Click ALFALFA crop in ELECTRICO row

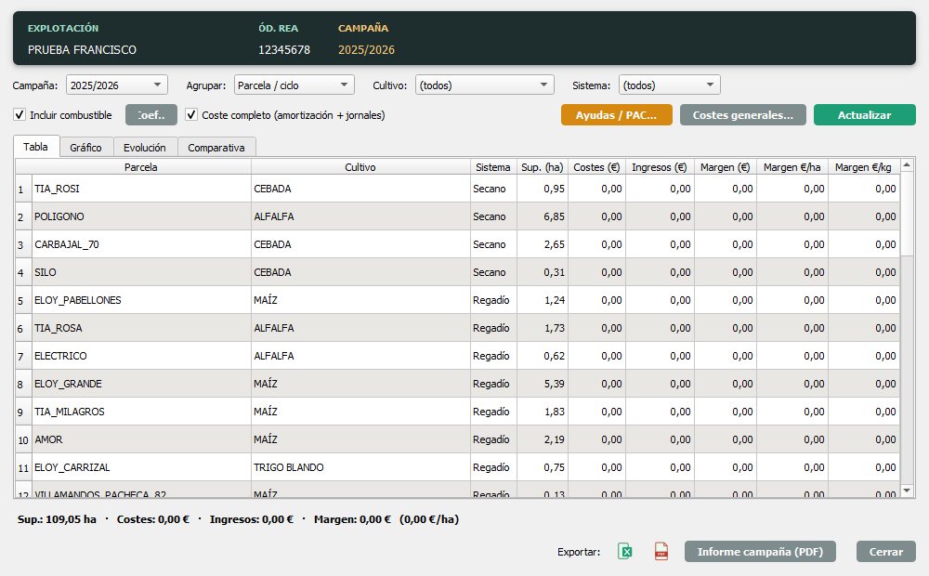coord(360,356)
